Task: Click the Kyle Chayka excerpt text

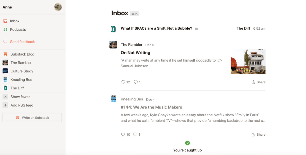Action: tap(193, 118)
